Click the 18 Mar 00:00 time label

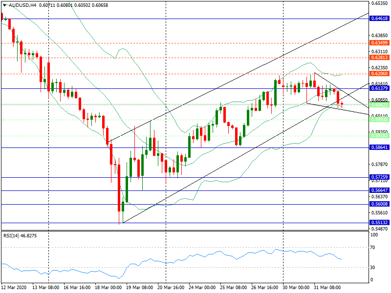109,288
